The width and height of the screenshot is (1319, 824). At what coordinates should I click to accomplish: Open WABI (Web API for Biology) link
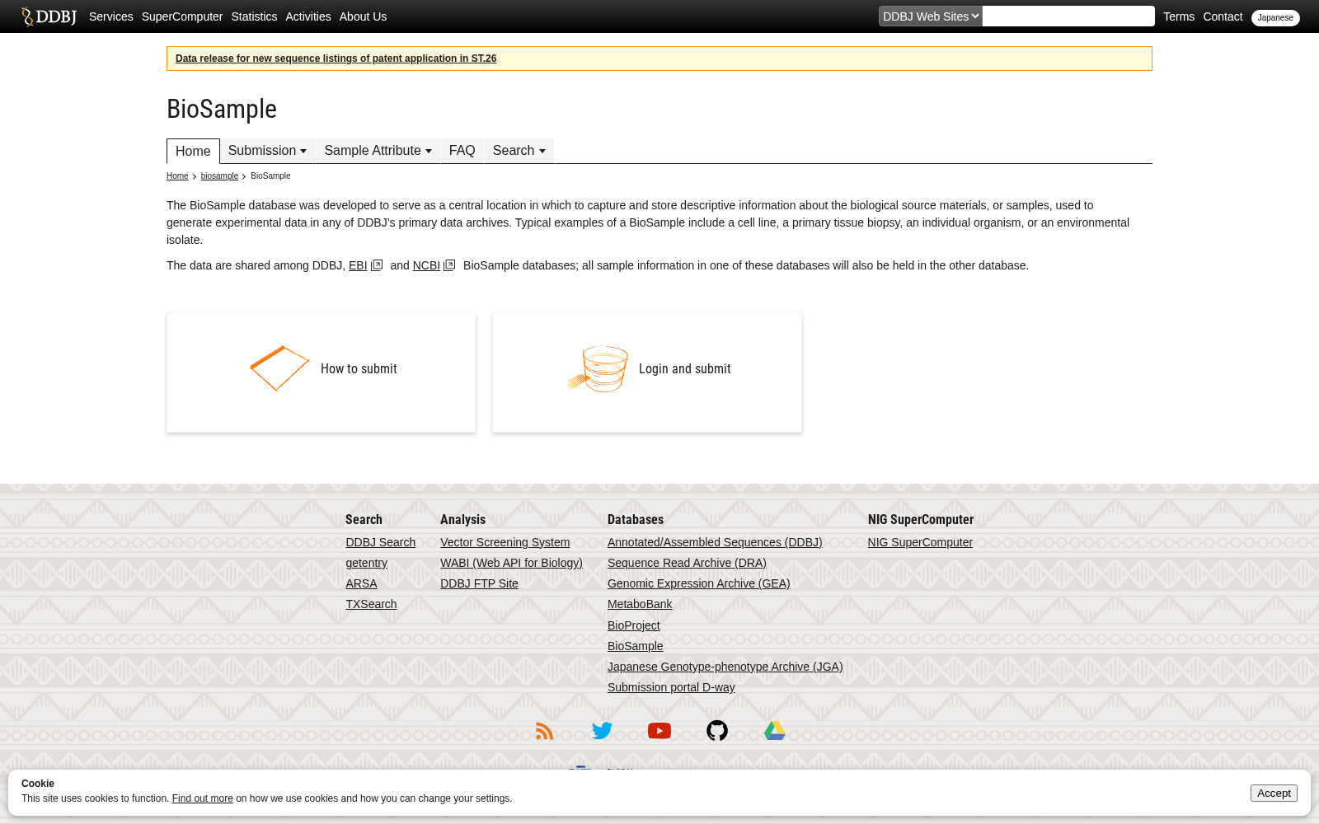pos(511,563)
